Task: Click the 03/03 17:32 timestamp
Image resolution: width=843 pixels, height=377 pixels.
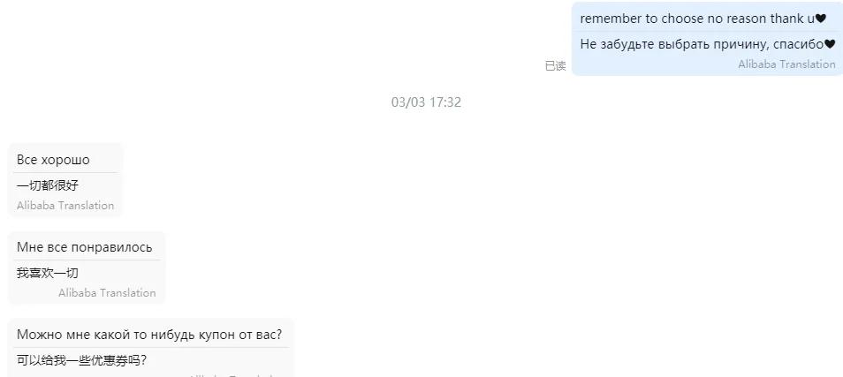Action: 426,102
